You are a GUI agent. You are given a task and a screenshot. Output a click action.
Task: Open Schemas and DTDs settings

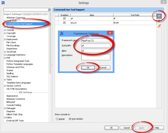click(15, 67)
